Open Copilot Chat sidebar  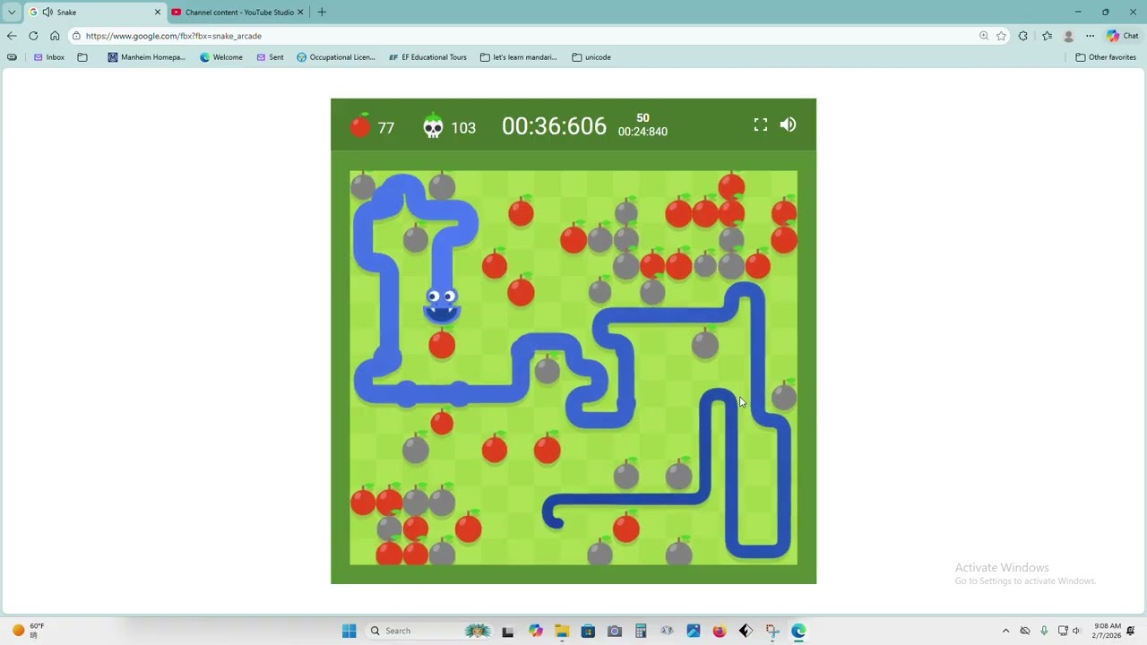1123,36
